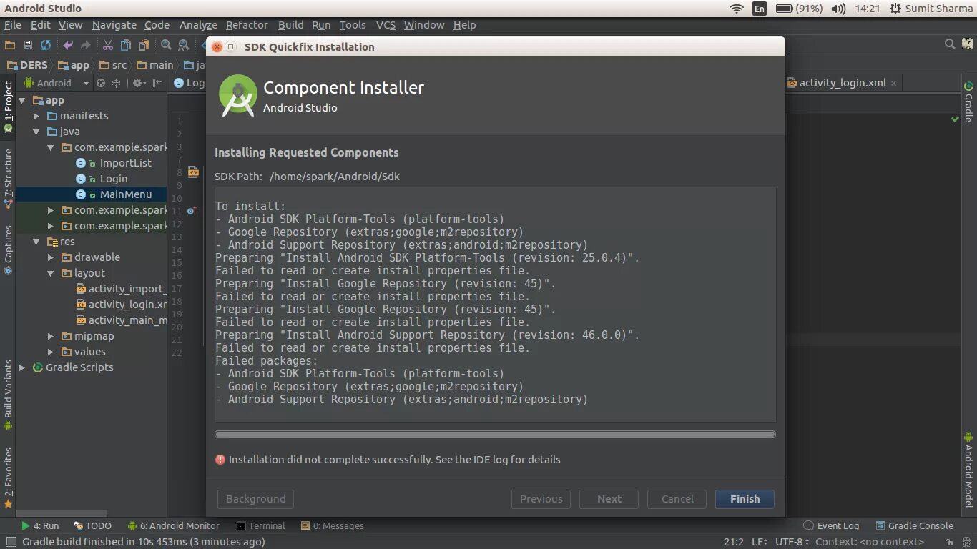Toggle the 2: Favorites side panel
The image size is (977, 549).
[x=9, y=478]
